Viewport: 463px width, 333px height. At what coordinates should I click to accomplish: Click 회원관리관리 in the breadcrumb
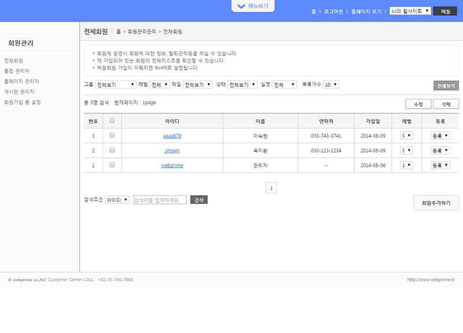[142, 32]
